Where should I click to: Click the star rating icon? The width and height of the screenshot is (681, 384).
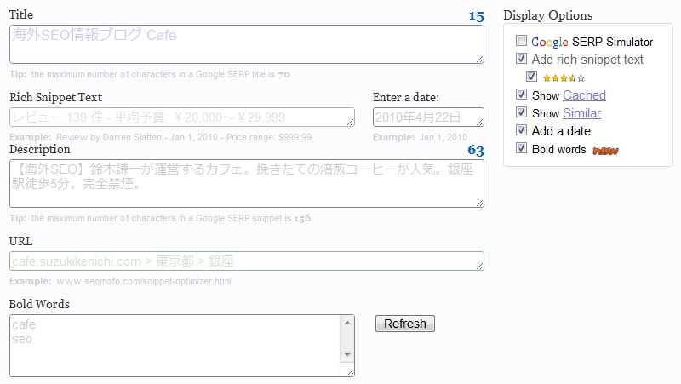[564, 78]
